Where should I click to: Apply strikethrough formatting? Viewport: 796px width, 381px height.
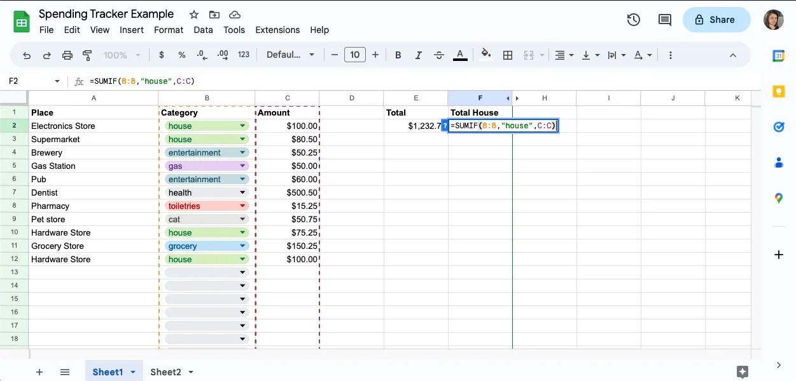click(x=439, y=55)
